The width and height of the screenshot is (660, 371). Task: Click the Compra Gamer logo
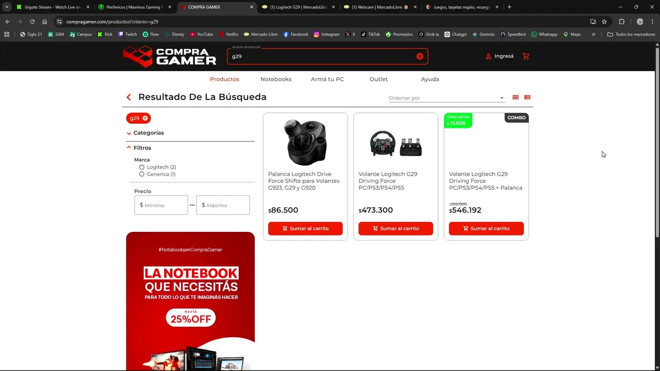pos(169,56)
